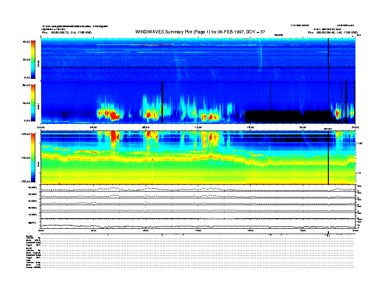Click the 40.00 label on RAD2 scale
The image size is (383, 296).
tap(26, 42)
